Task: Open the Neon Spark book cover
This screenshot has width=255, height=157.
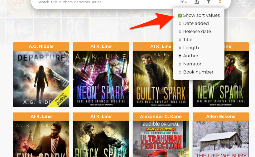Action: [101, 79]
